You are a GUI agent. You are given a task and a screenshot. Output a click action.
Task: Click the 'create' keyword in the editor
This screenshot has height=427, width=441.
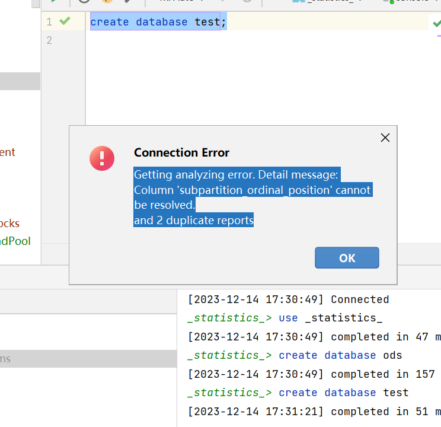point(110,22)
